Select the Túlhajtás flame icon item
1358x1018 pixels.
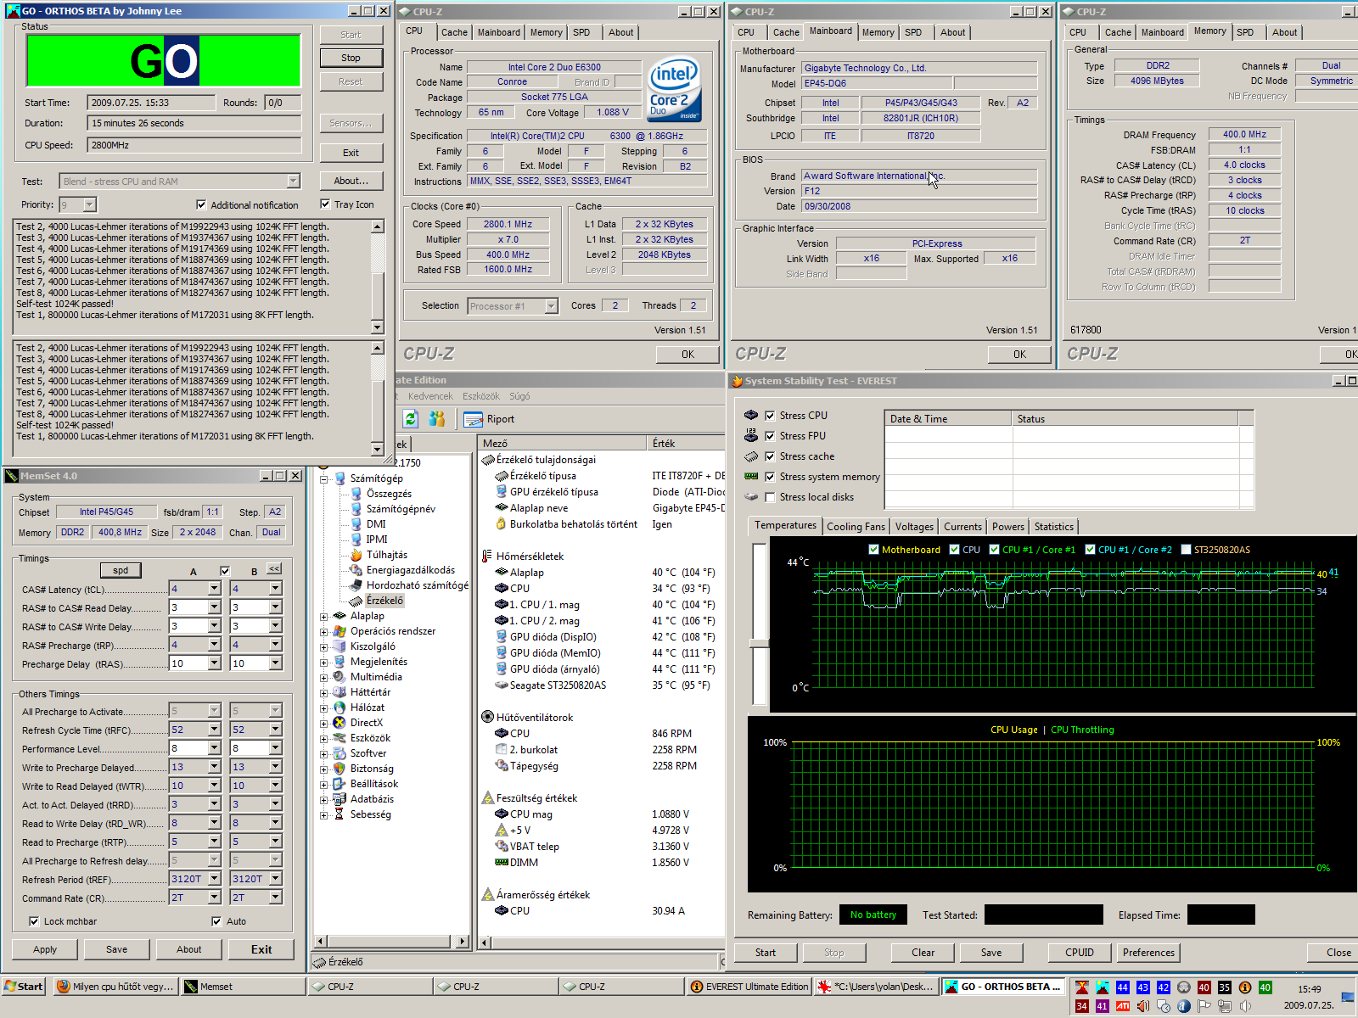(356, 555)
